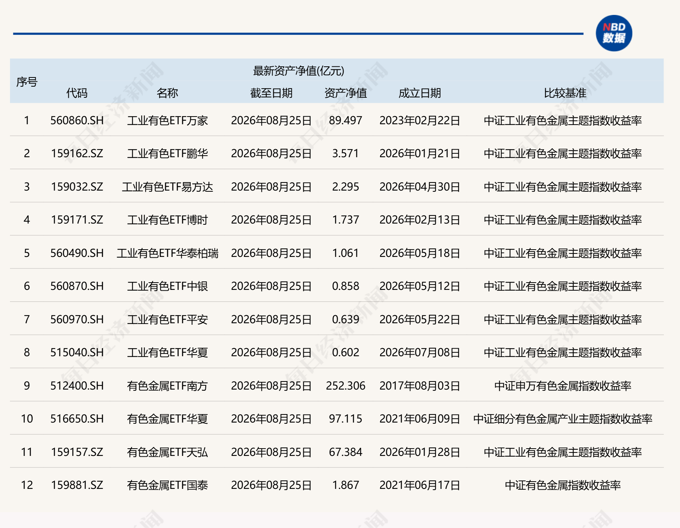Click code 159162.SZ
This screenshot has width=680, height=528.
click(77, 153)
